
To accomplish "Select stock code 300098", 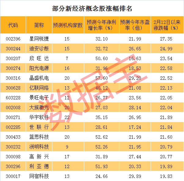I will point(13,157).
